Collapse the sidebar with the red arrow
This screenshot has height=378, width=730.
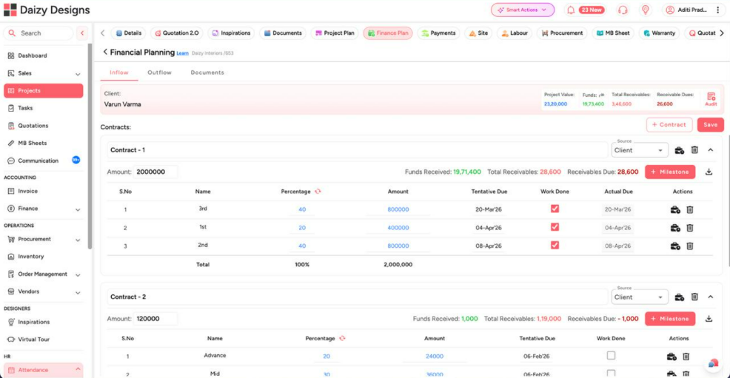click(82, 33)
